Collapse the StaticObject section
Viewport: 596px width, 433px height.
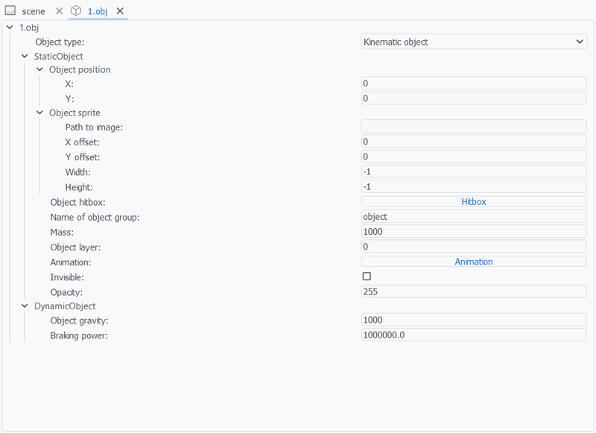click(x=25, y=56)
